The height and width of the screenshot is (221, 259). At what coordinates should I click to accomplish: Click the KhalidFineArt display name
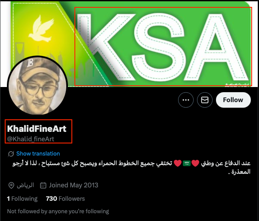37,129
